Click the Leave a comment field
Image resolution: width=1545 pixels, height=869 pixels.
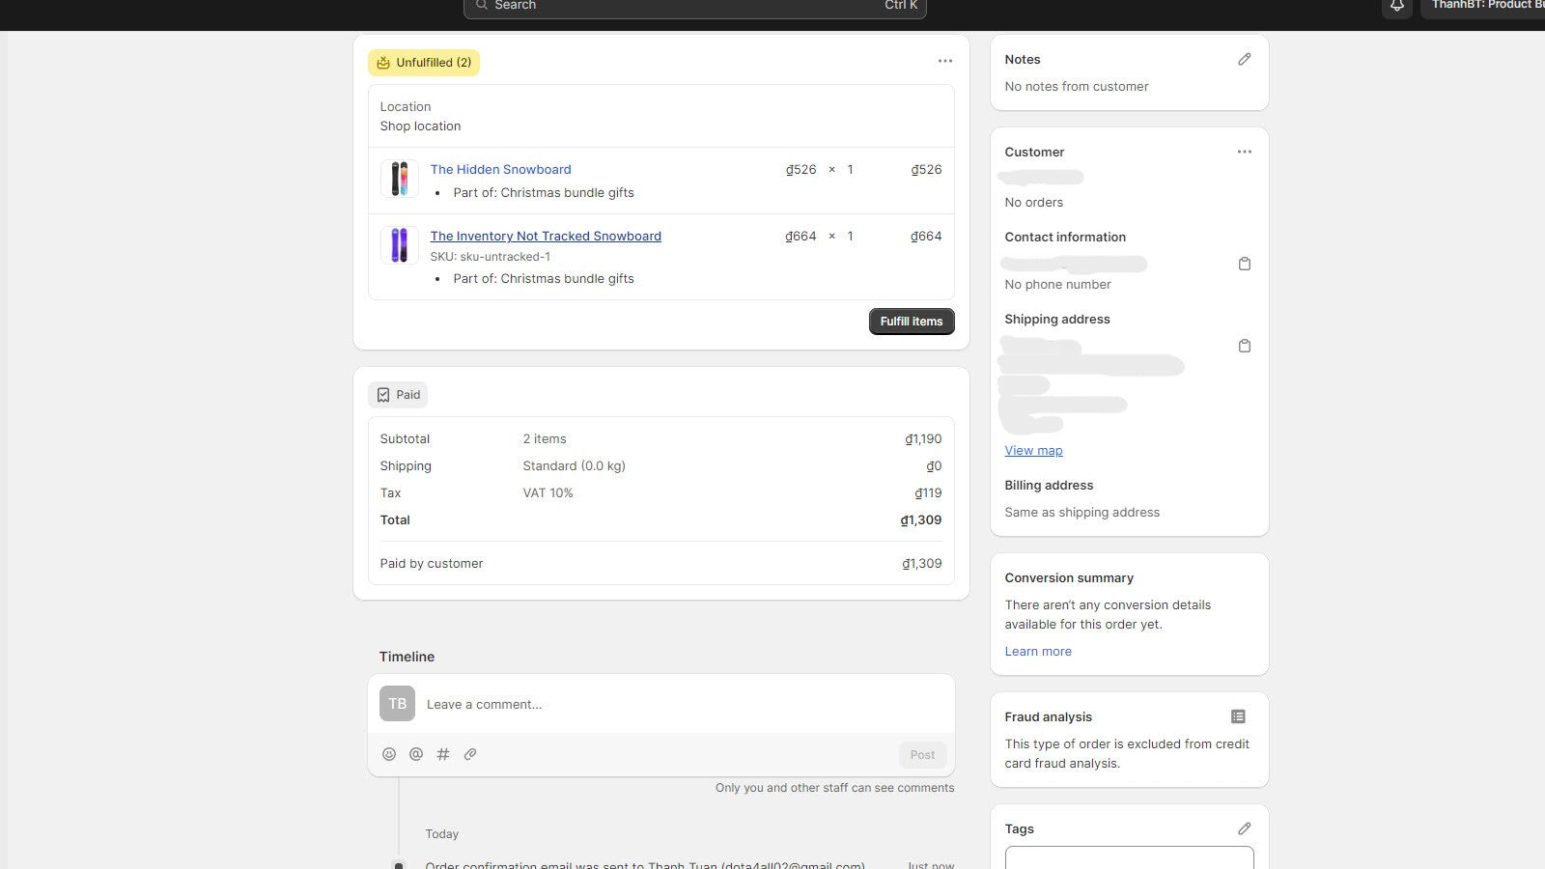676,704
